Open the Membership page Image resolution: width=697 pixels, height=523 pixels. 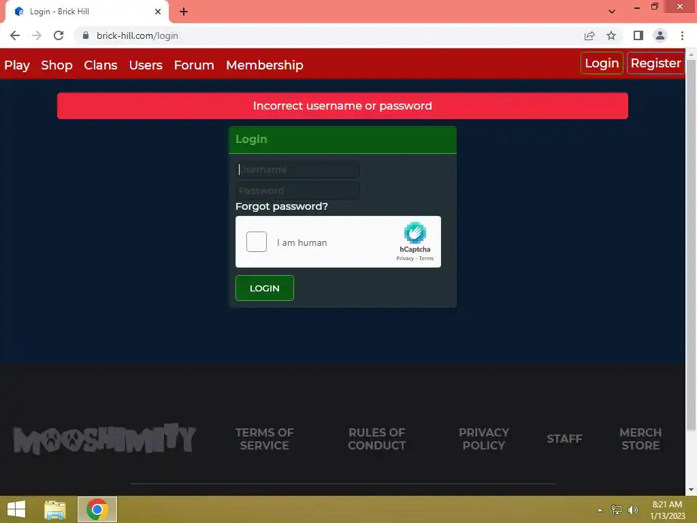265,65
